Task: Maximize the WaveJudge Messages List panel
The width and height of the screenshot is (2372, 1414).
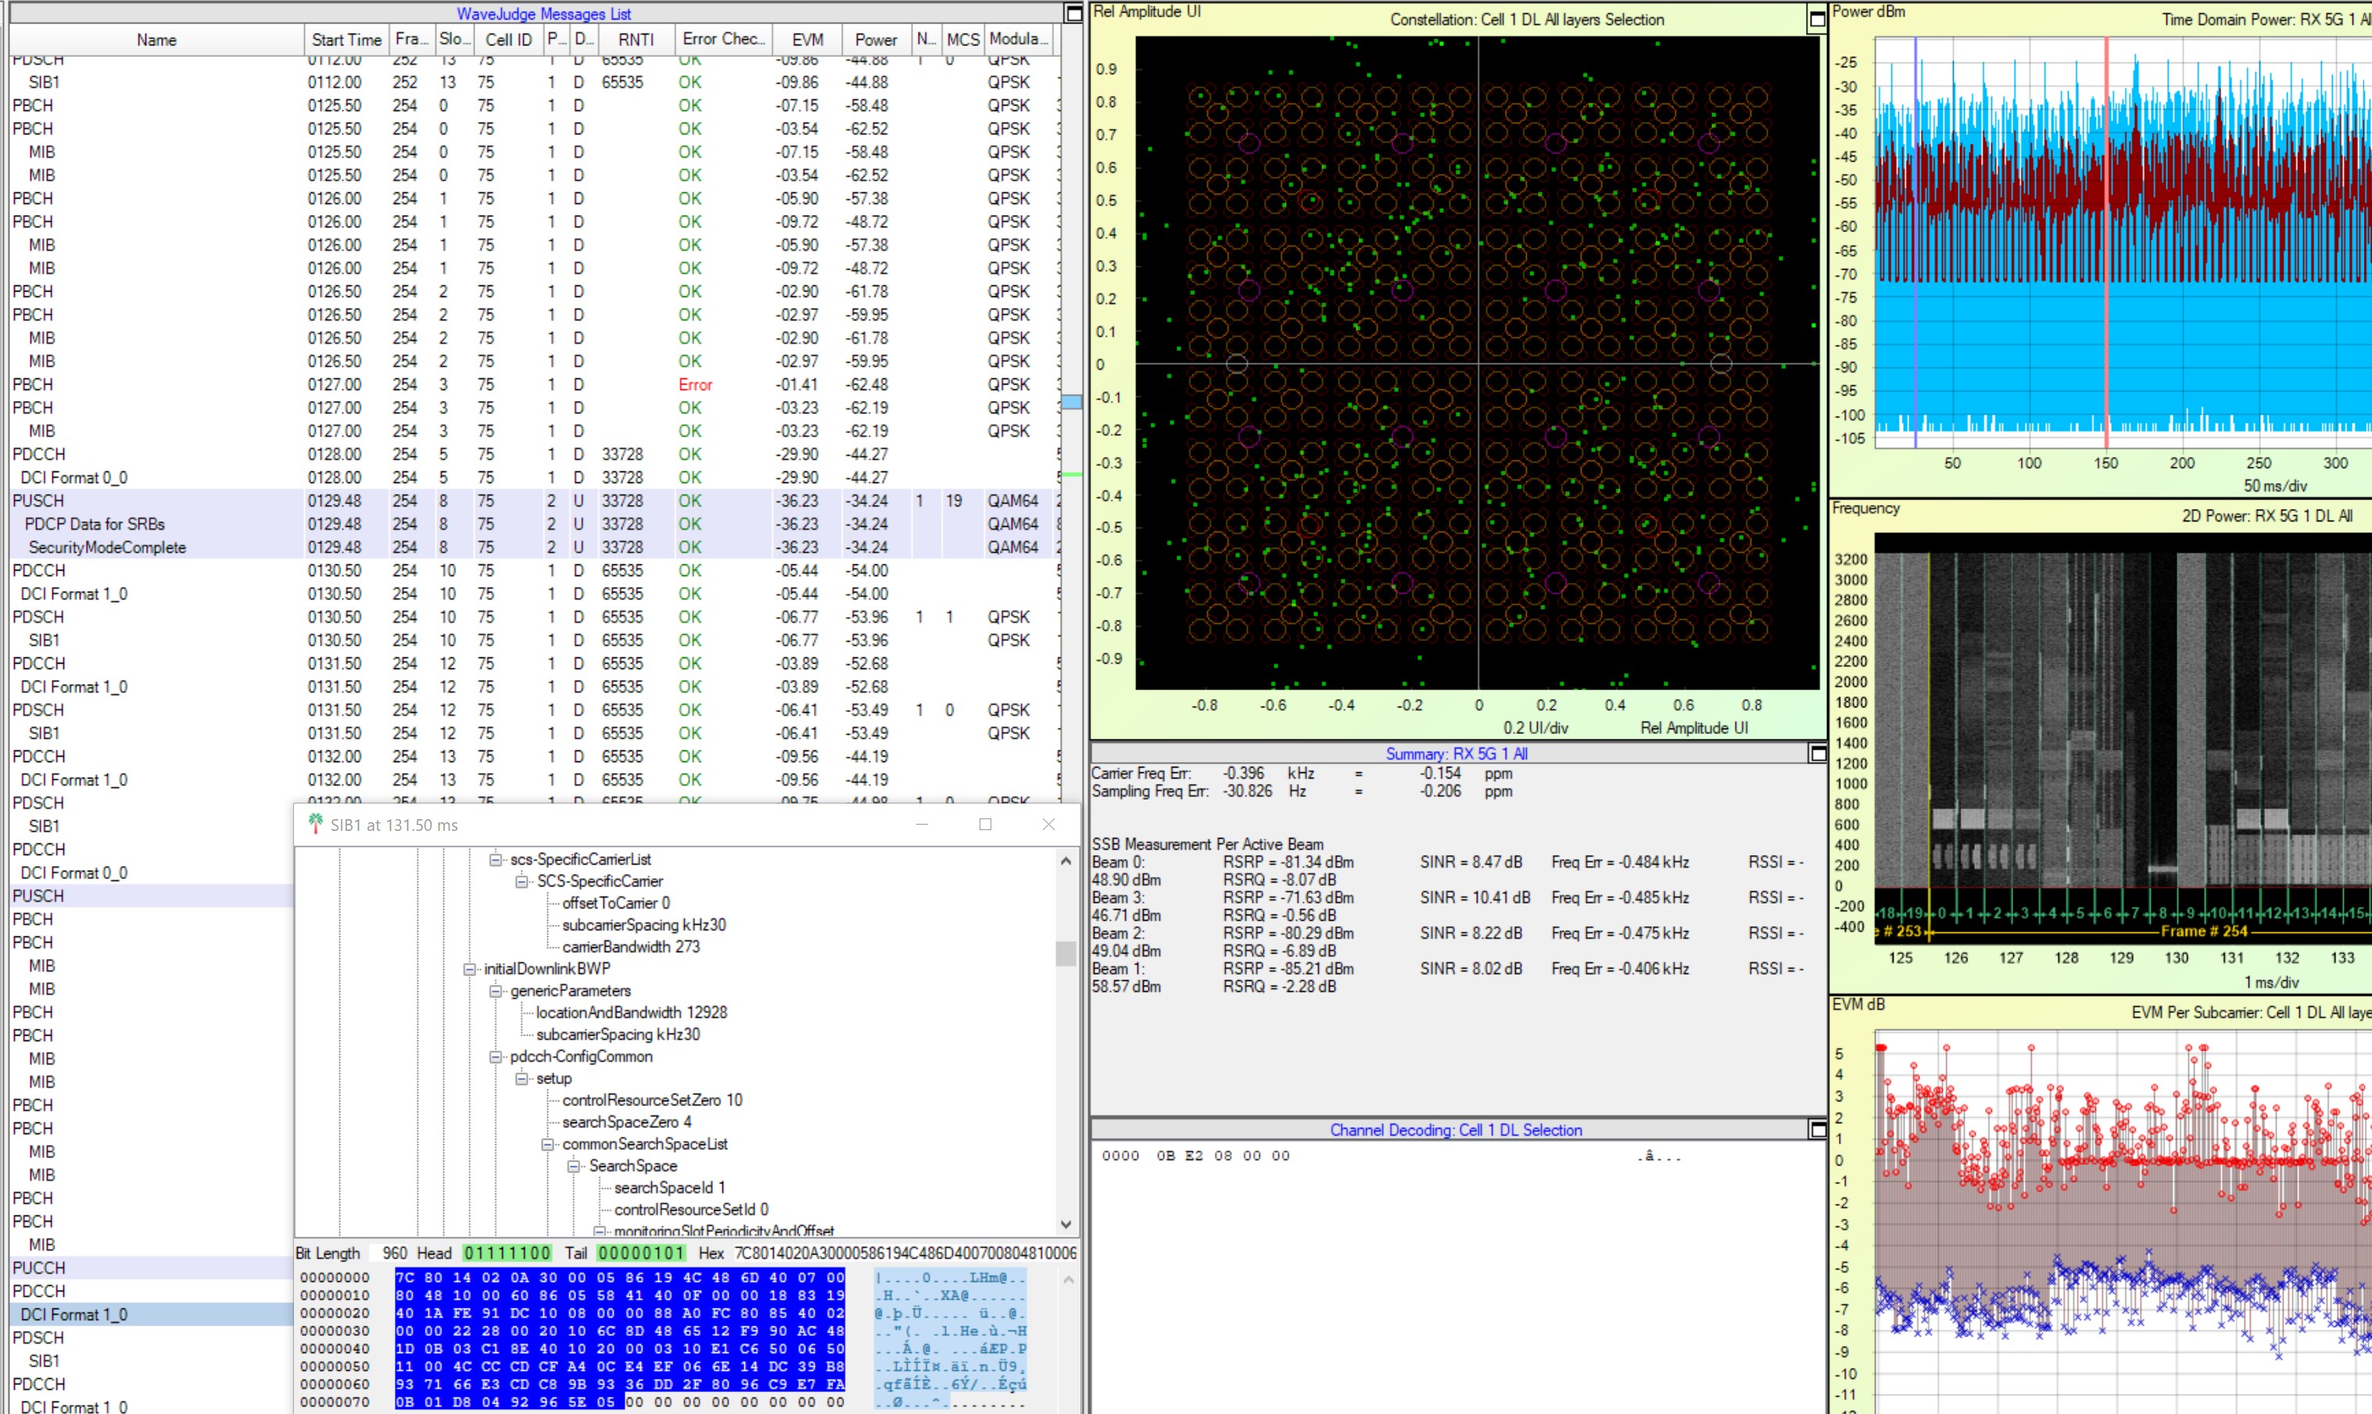Action: pos(1073,13)
